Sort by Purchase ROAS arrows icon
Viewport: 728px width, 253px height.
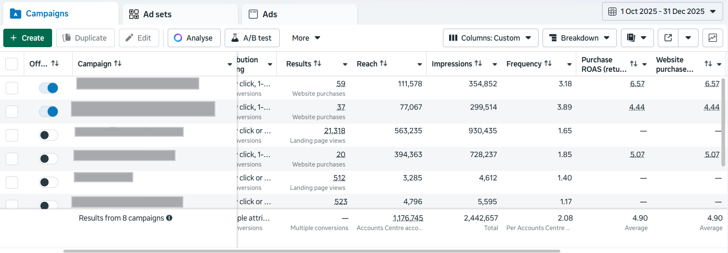tap(634, 64)
